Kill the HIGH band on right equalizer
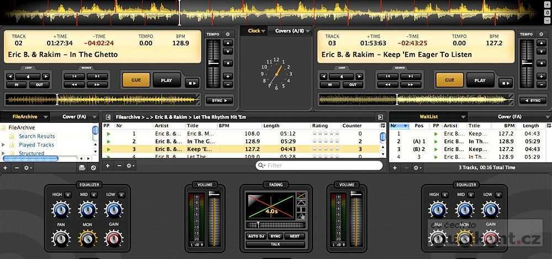Image resolution: width=552 pixels, height=259 pixels. [x=445, y=195]
